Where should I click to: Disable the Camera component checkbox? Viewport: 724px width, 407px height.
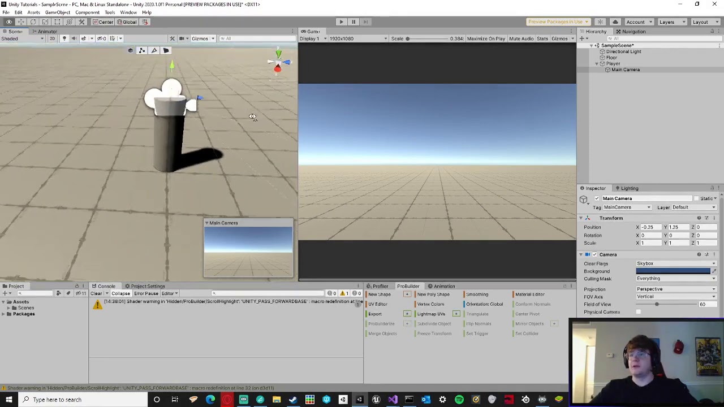point(594,254)
